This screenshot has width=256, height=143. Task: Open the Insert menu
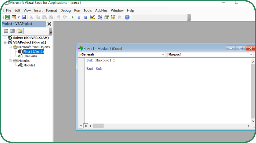click(38, 10)
